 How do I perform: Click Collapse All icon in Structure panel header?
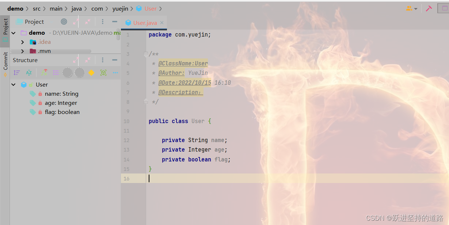[88, 60]
